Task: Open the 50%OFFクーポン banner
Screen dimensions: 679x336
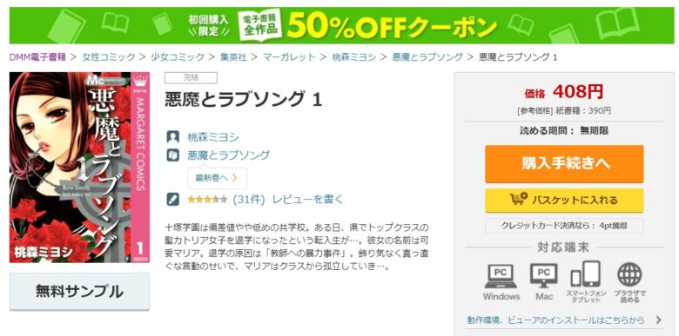Action: coord(341,25)
